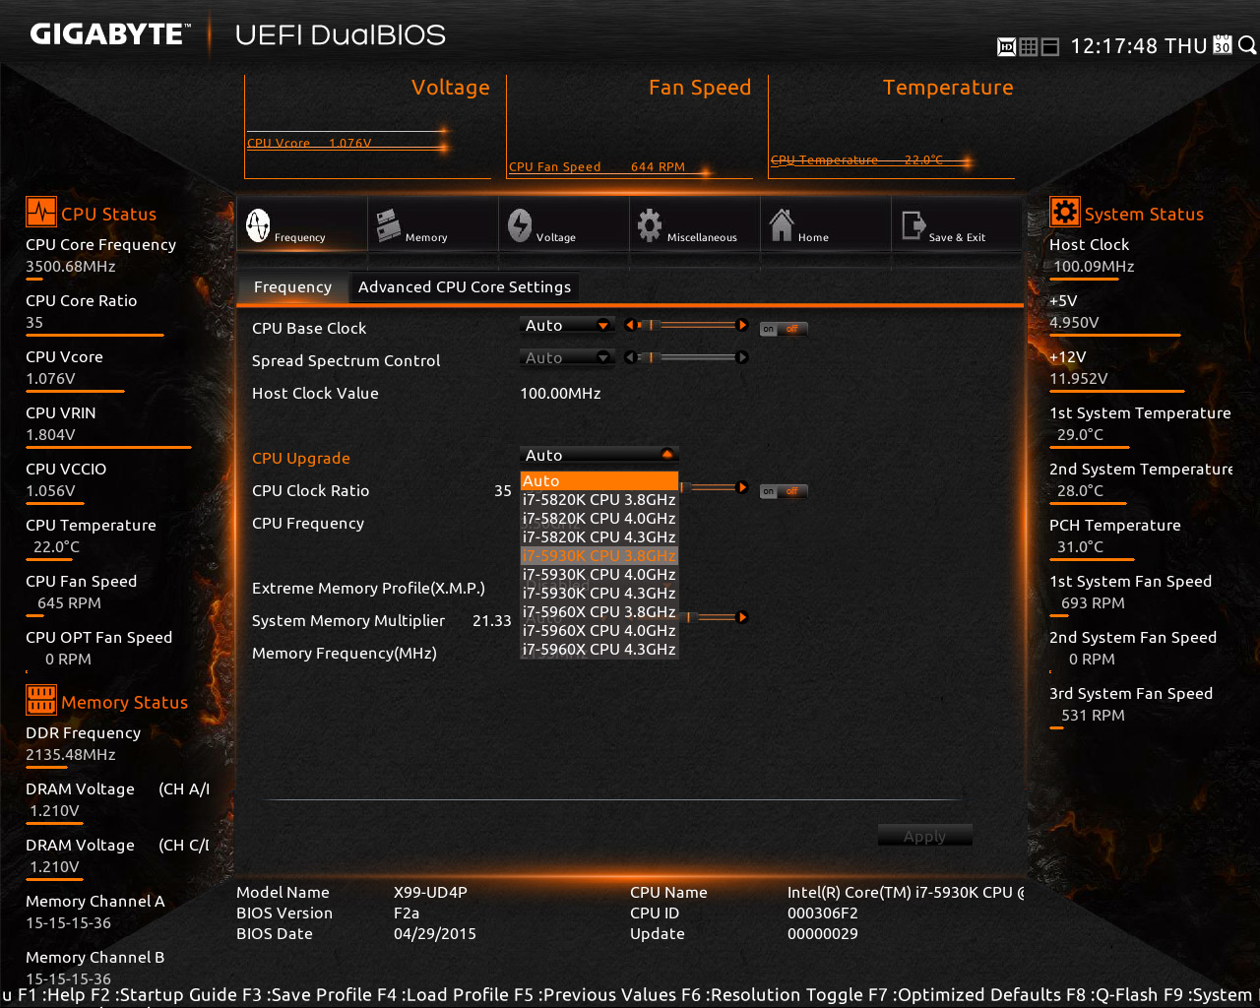The height and width of the screenshot is (1008, 1260).
Task: Click the CPU Fan Speed 644 RPM graph label
Action: tap(597, 167)
